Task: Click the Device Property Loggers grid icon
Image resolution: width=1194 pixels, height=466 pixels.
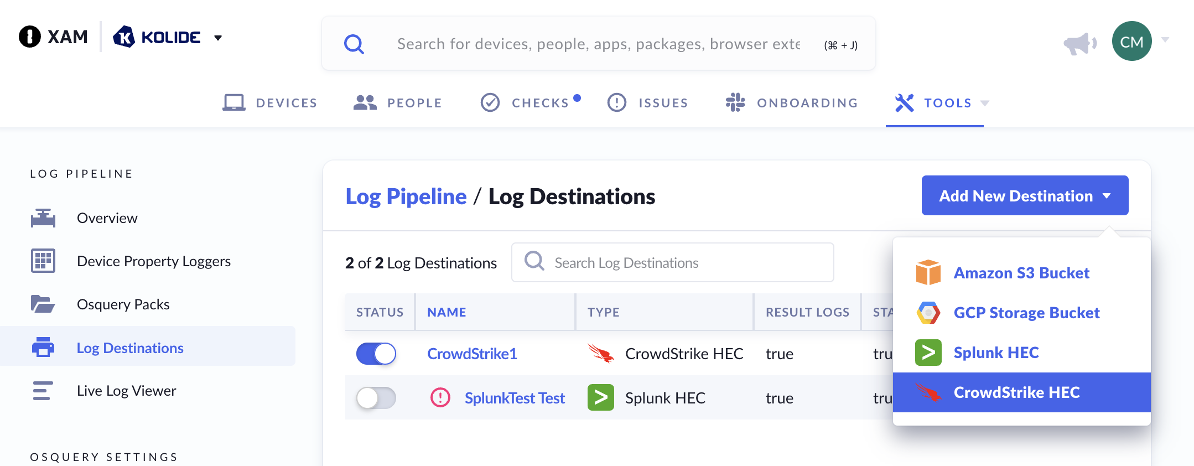Action: pyautogui.click(x=43, y=261)
